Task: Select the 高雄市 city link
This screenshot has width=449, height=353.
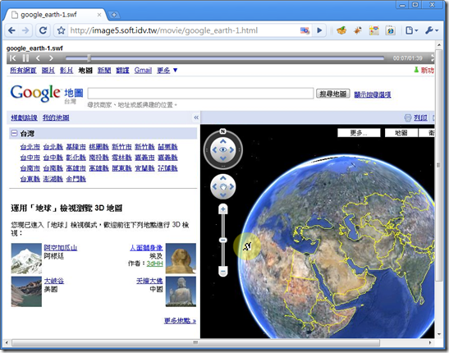Action: [76, 168]
